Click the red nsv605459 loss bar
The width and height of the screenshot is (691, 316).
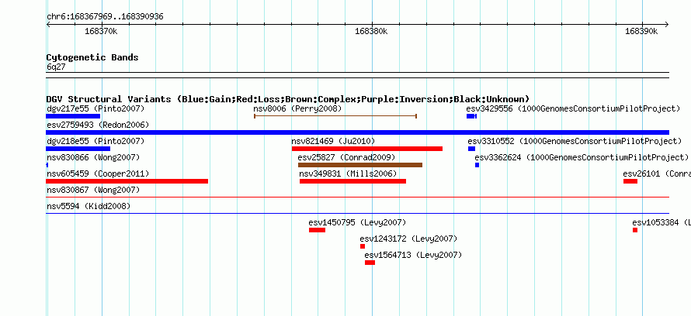(127, 181)
